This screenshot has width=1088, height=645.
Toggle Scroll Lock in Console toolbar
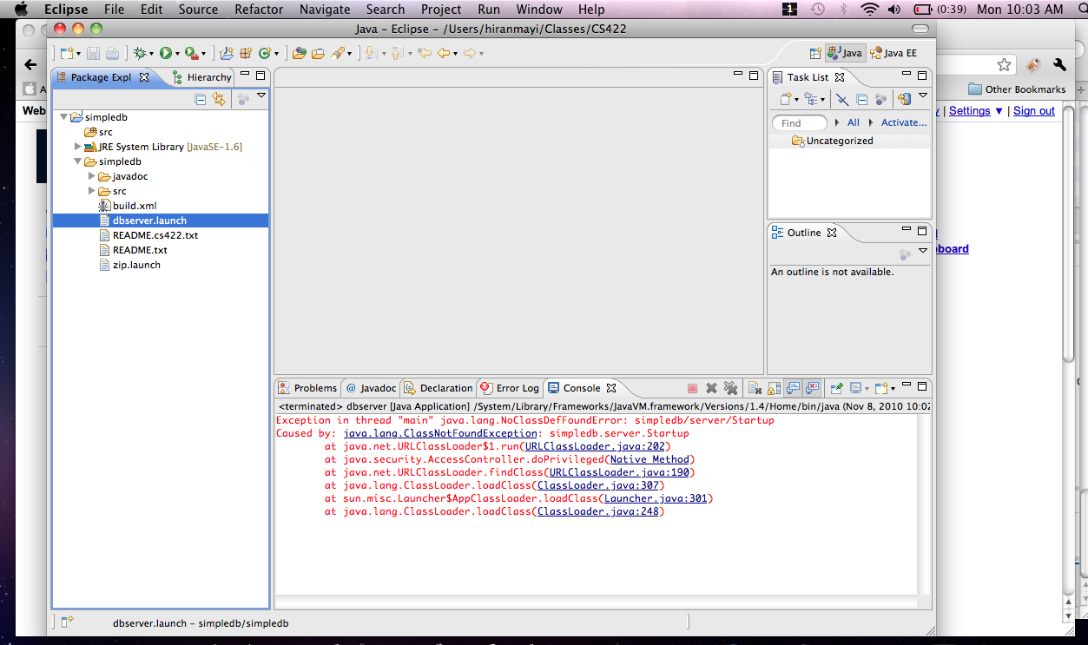(774, 389)
